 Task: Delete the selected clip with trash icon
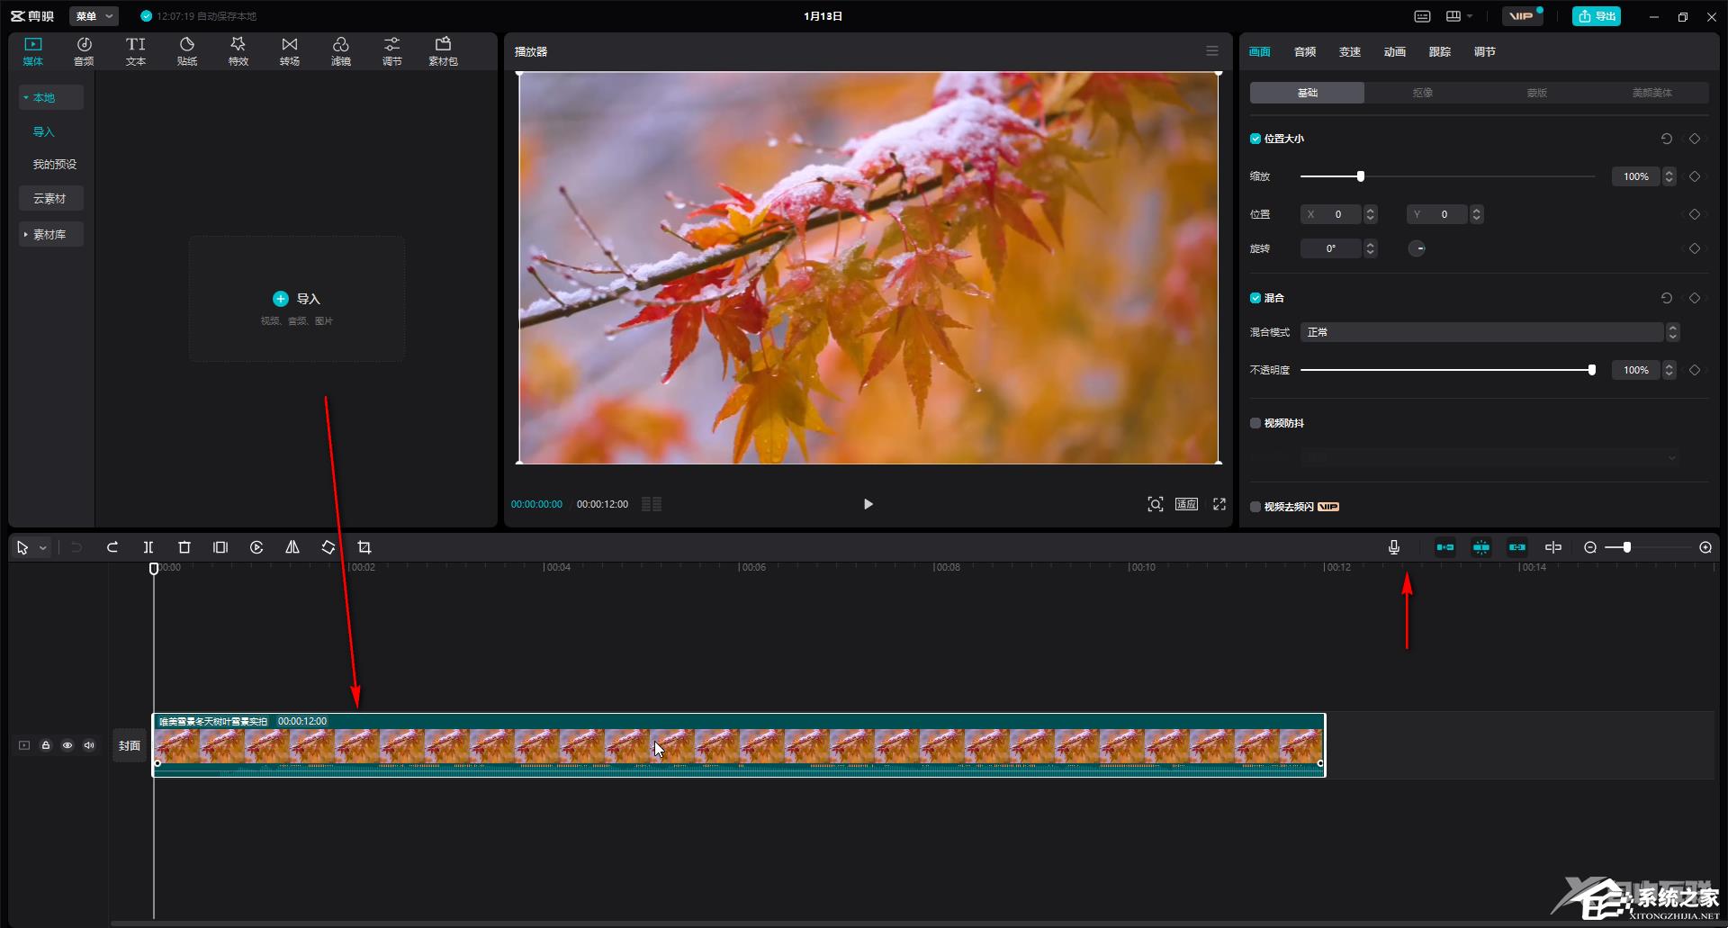[x=184, y=547]
